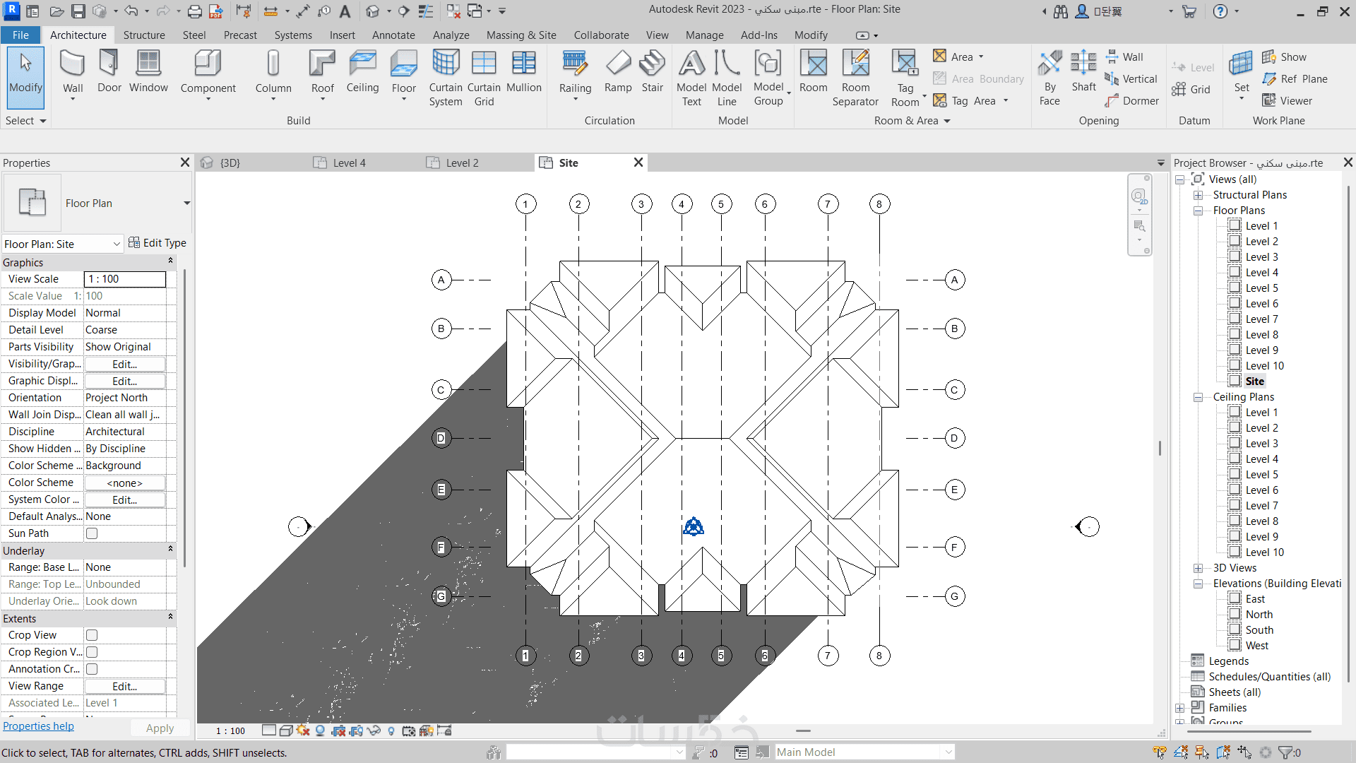Expand the 3D Views tree node

pos(1199,568)
